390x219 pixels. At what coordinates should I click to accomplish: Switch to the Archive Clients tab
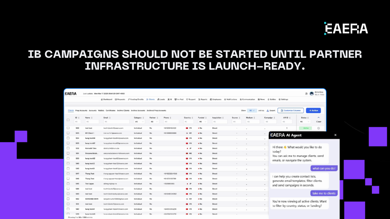point(123,111)
